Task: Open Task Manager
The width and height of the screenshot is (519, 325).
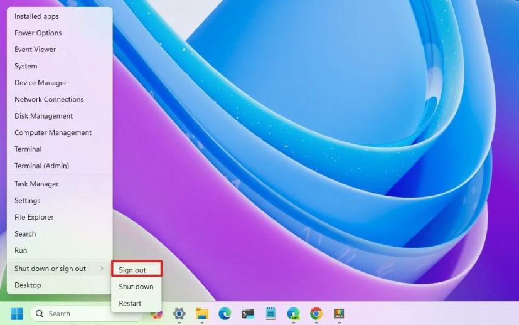Action: click(60, 184)
